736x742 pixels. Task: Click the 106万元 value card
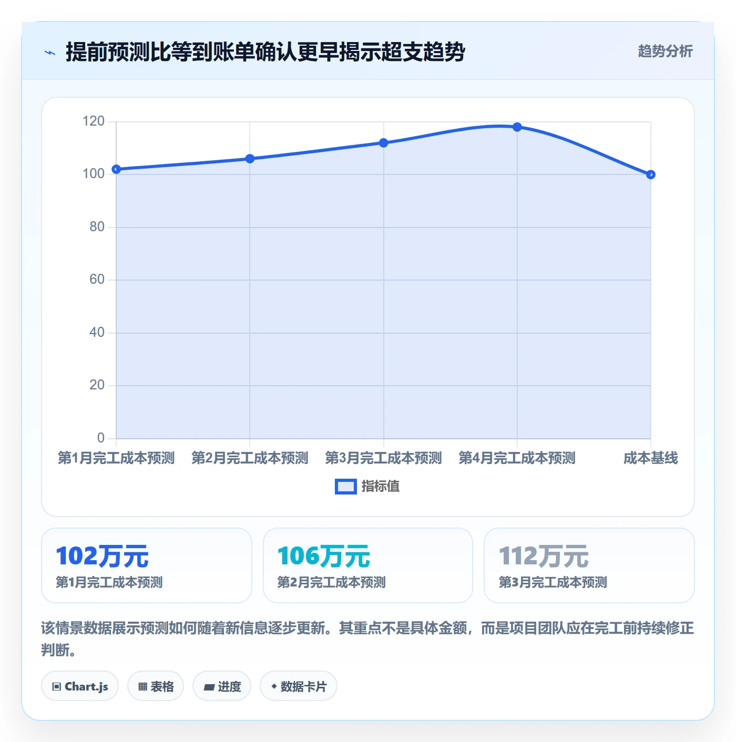point(368,565)
